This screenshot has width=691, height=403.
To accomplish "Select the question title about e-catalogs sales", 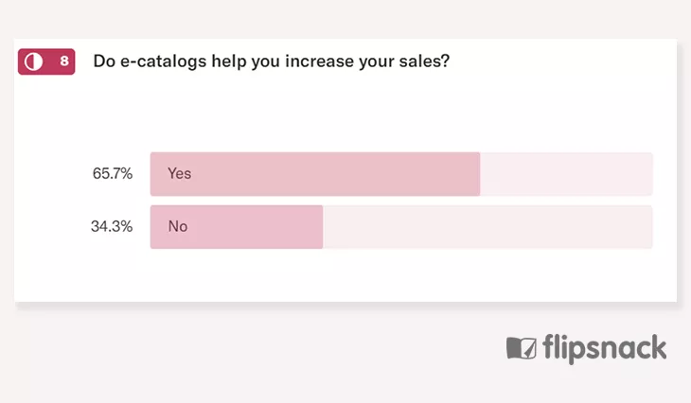I will pyautogui.click(x=272, y=61).
